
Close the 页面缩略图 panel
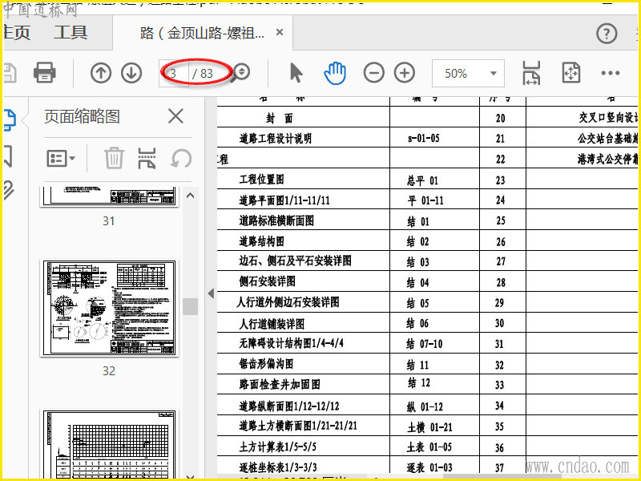pyautogui.click(x=175, y=116)
